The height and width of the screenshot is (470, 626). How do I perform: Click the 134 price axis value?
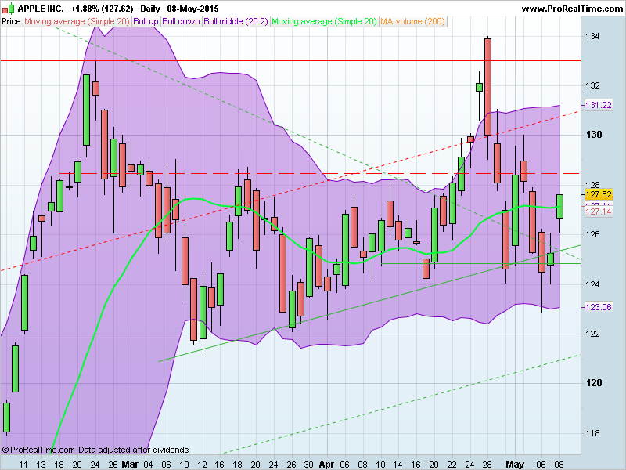coord(592,36)
